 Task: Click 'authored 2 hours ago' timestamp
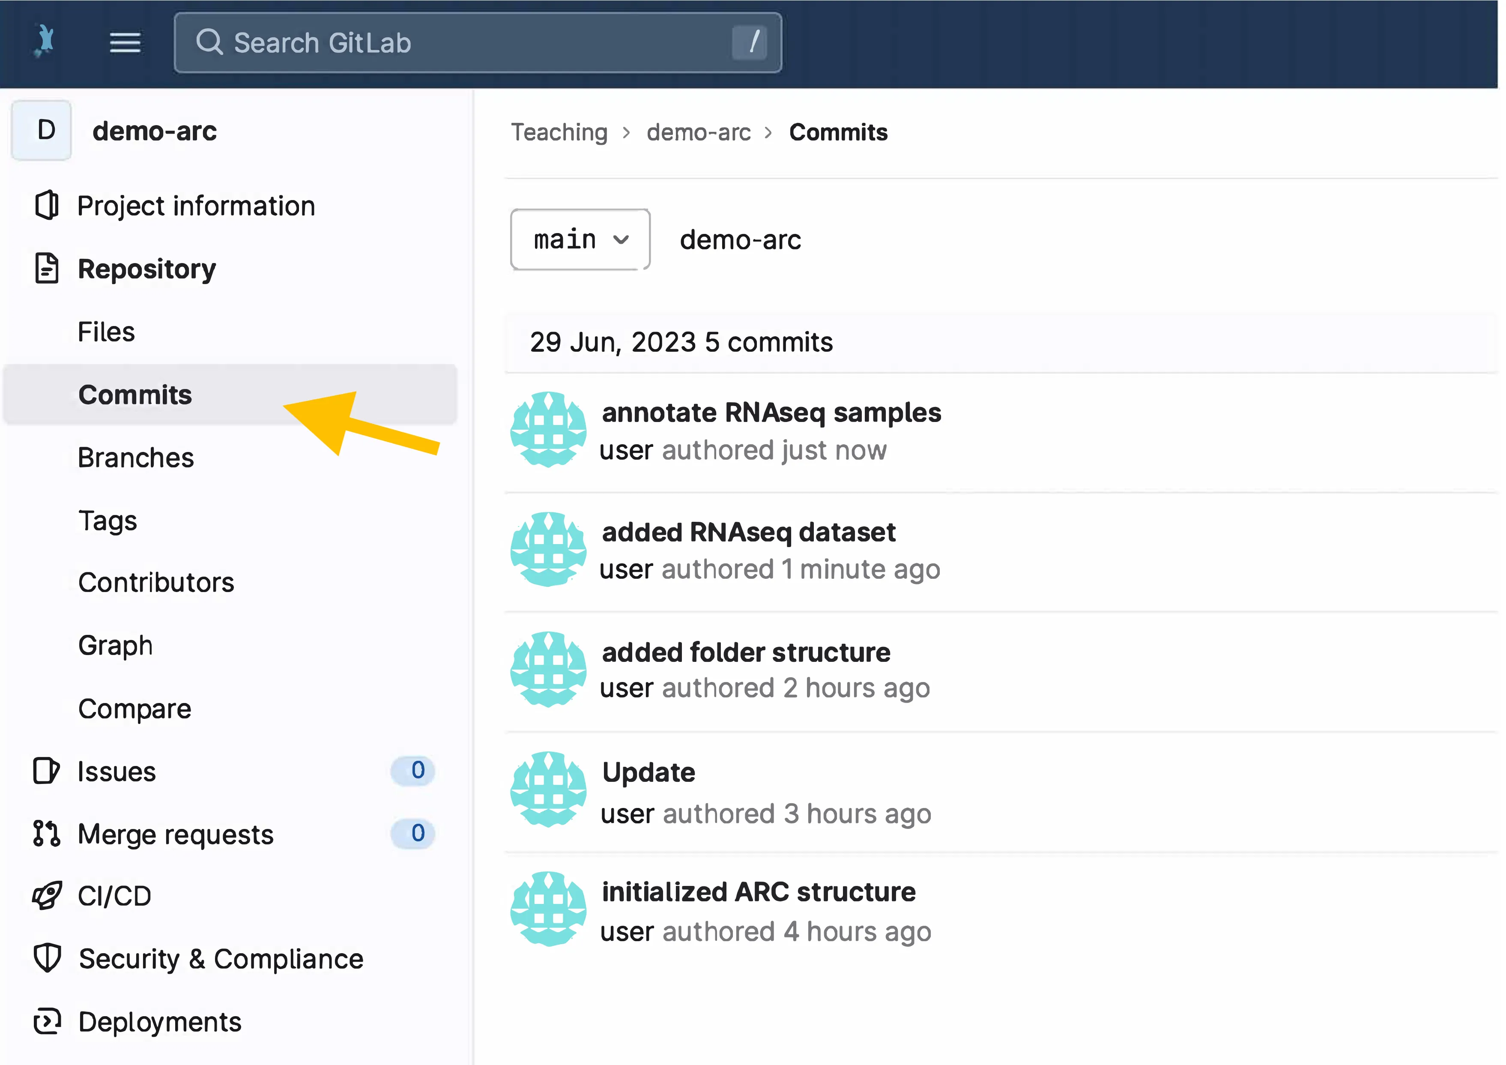point(796,688)
